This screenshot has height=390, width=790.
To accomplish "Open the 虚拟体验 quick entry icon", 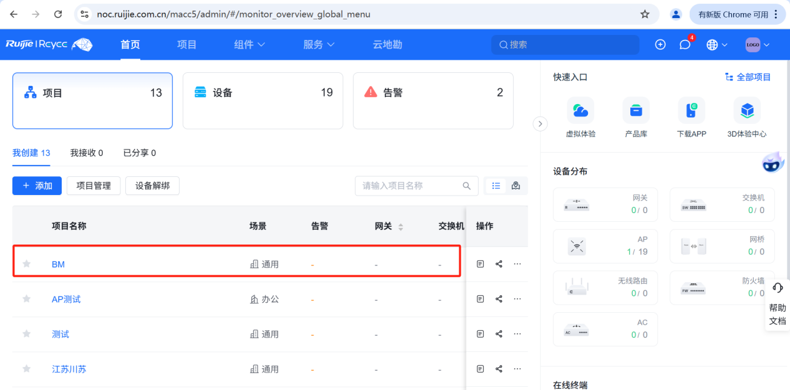I will coord(580,108).
